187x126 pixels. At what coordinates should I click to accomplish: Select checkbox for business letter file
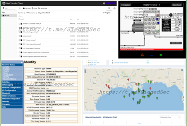pyautogui.click(x=20, y=36)
